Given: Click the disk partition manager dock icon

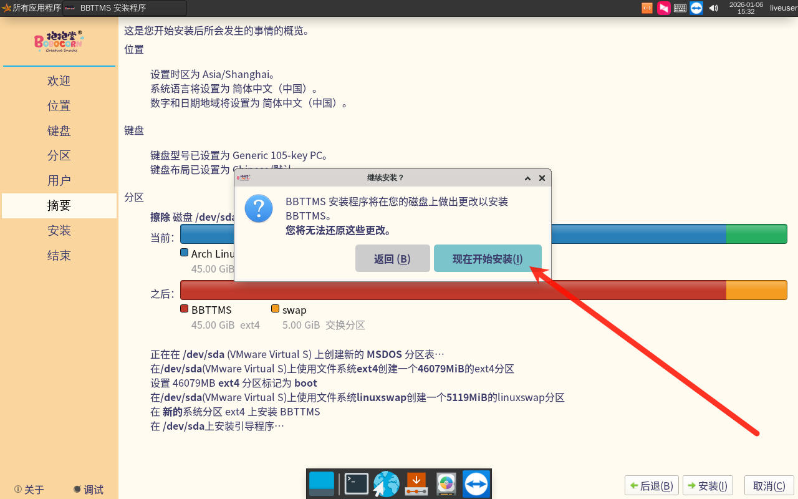Looking at the screenshot, I should (x=446, y=483).
